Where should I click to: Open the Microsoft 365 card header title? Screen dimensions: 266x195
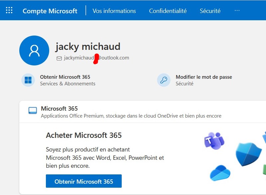coord(59,109)
